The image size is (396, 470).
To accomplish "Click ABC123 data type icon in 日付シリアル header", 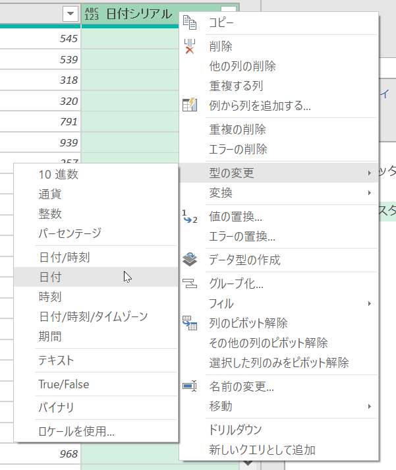I will pos(92,15).
